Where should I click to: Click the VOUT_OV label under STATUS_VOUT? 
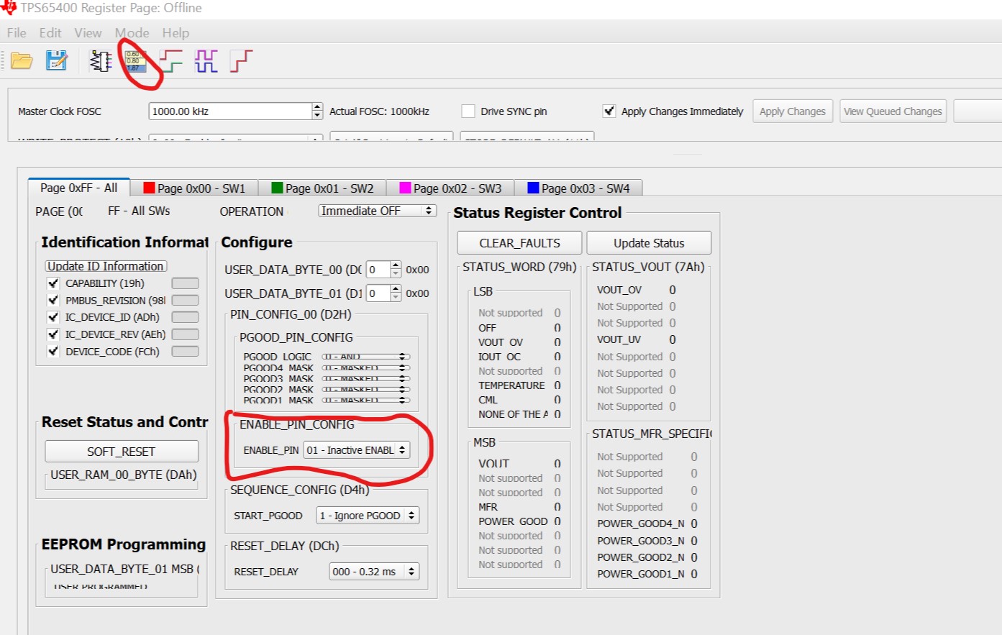coord(619,290)
